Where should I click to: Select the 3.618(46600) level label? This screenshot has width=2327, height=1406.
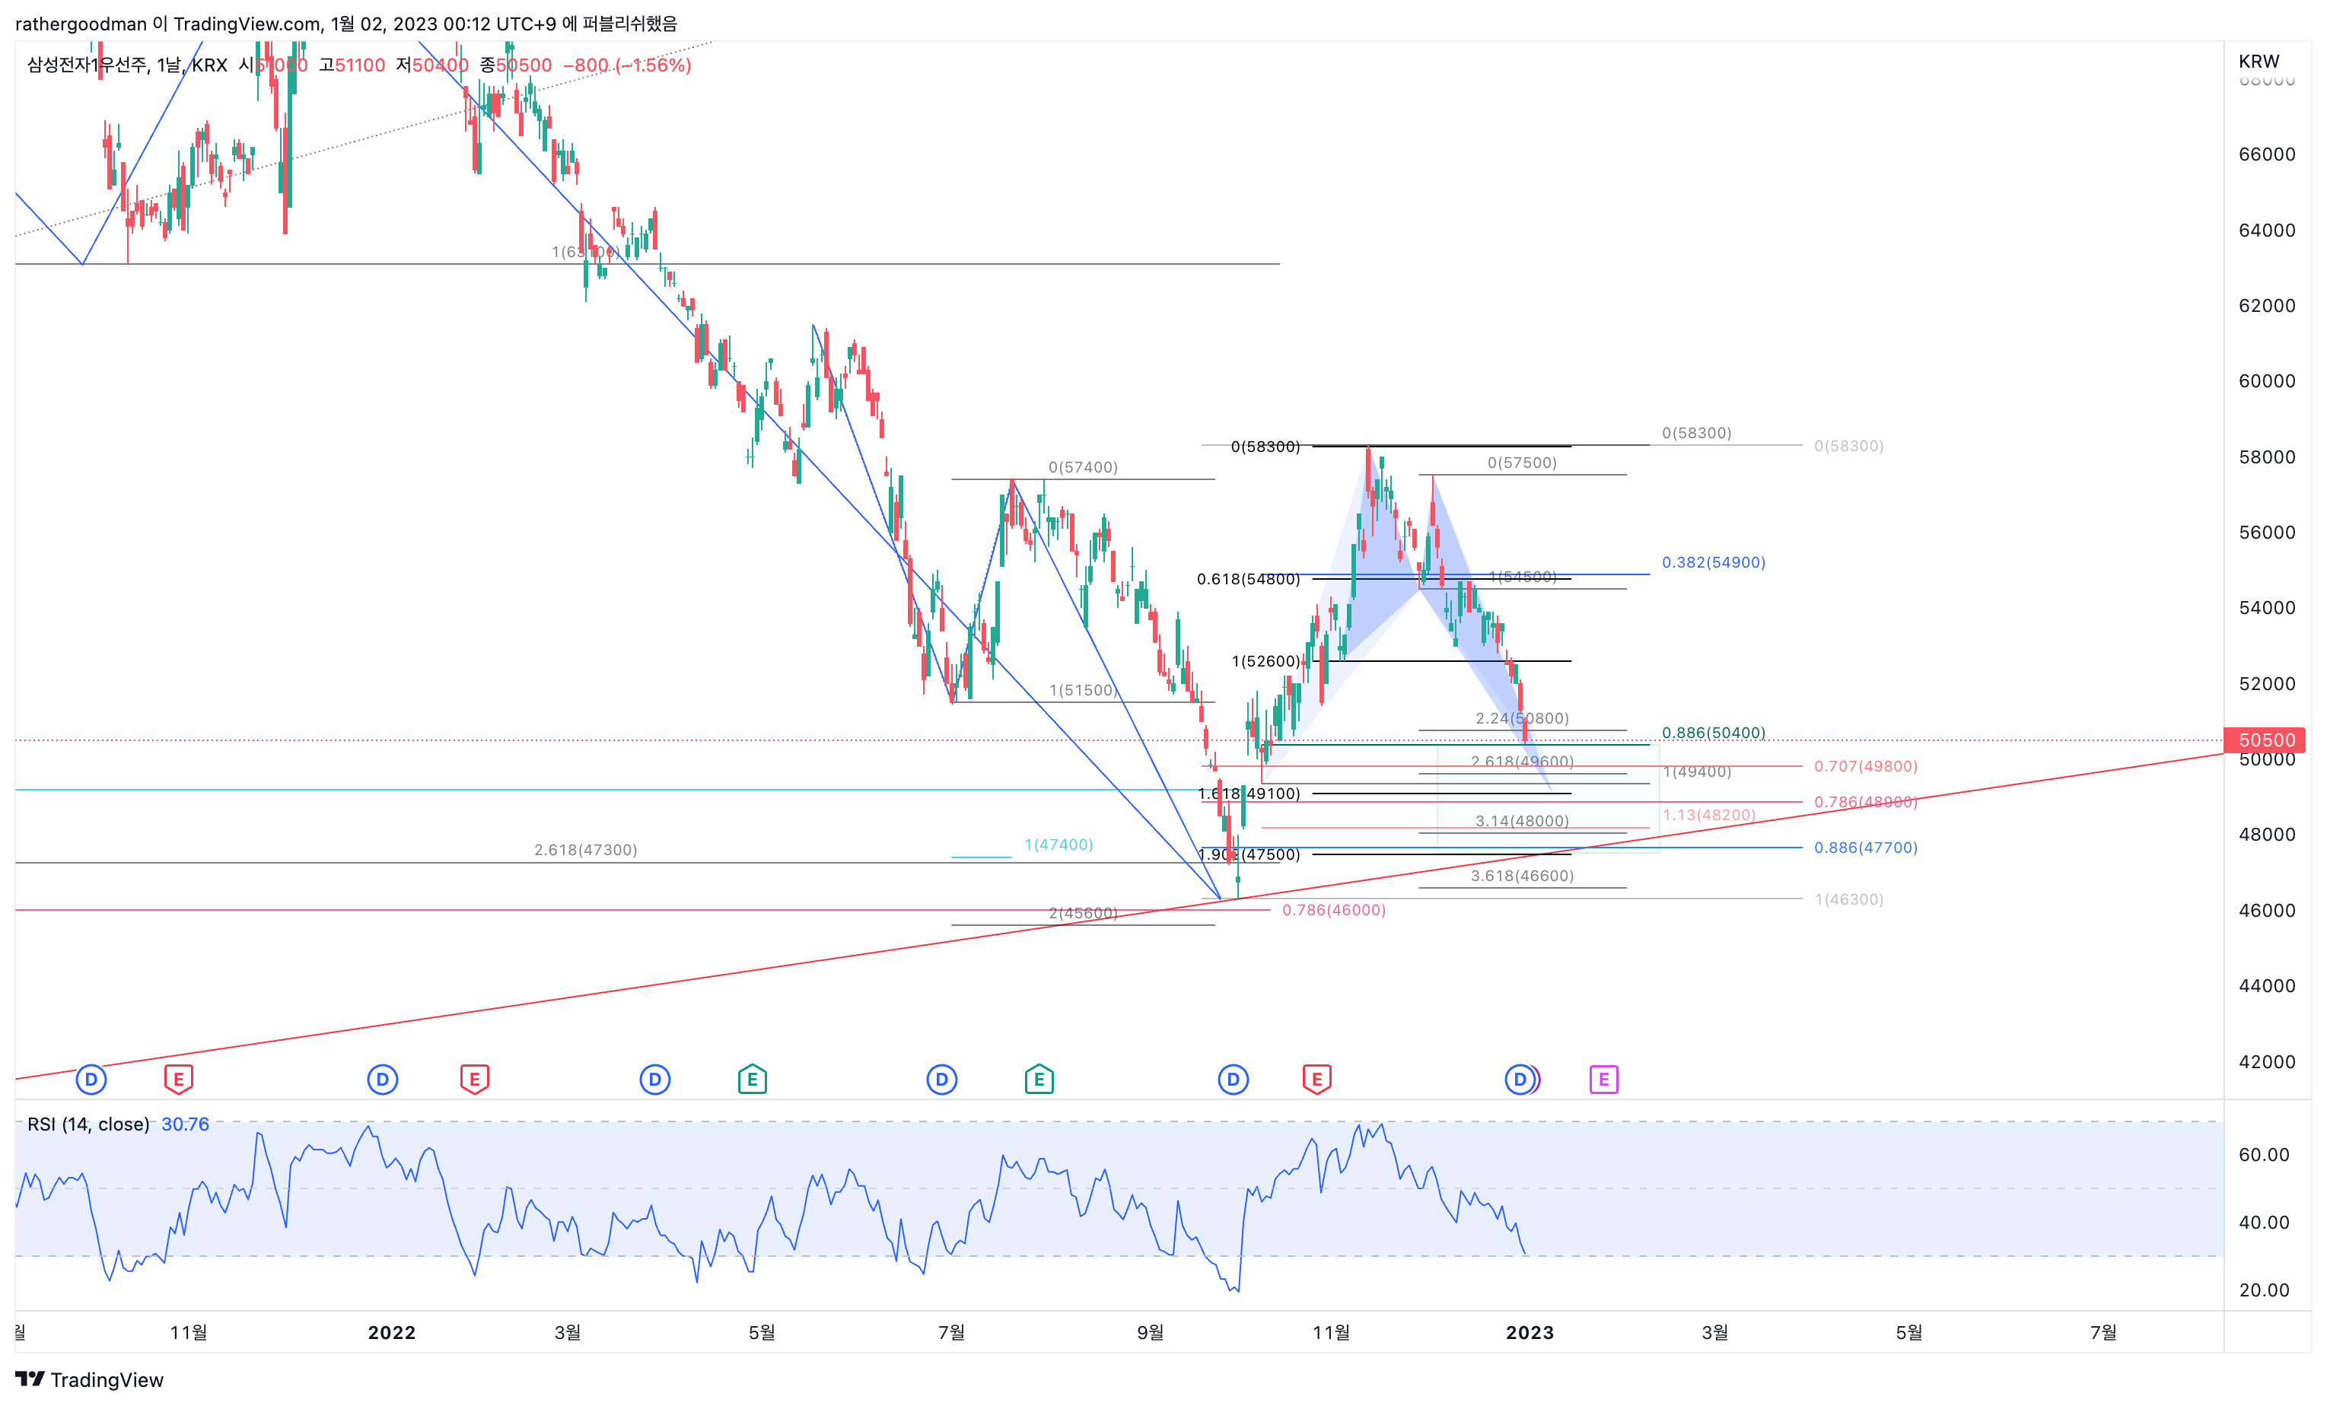point(1521,876)
